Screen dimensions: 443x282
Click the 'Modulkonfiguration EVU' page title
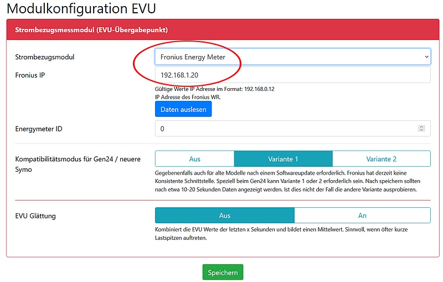pos(81,8)
